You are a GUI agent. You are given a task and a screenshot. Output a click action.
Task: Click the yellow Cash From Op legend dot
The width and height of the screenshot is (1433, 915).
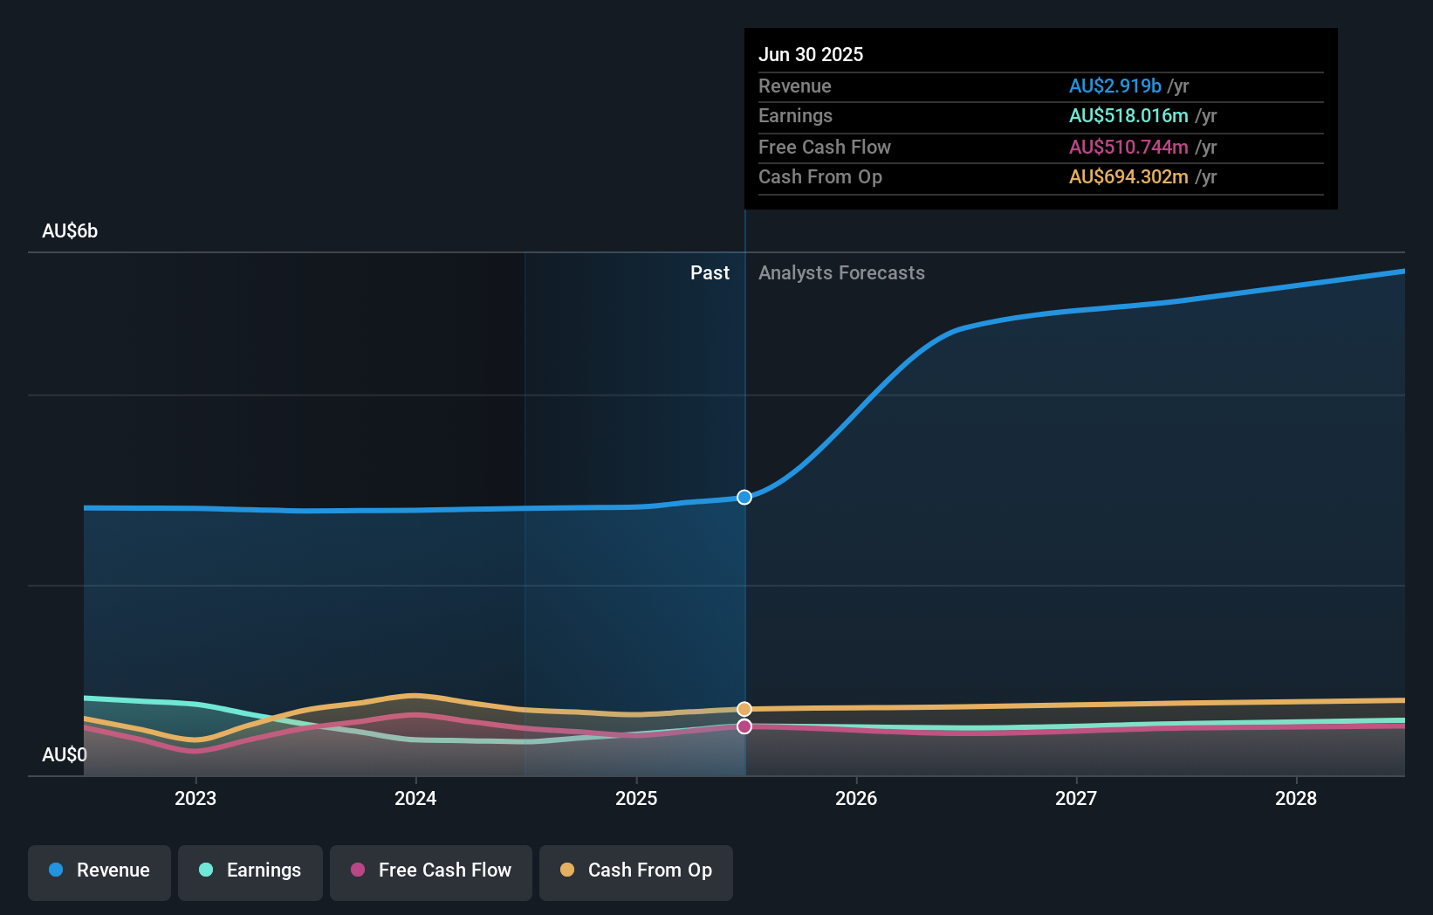[568, 870]
